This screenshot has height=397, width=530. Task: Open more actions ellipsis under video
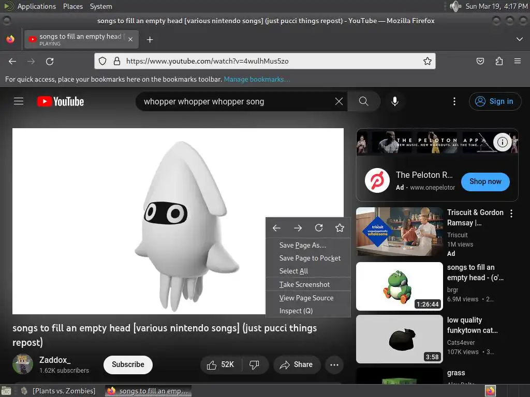tap(334, 364)
